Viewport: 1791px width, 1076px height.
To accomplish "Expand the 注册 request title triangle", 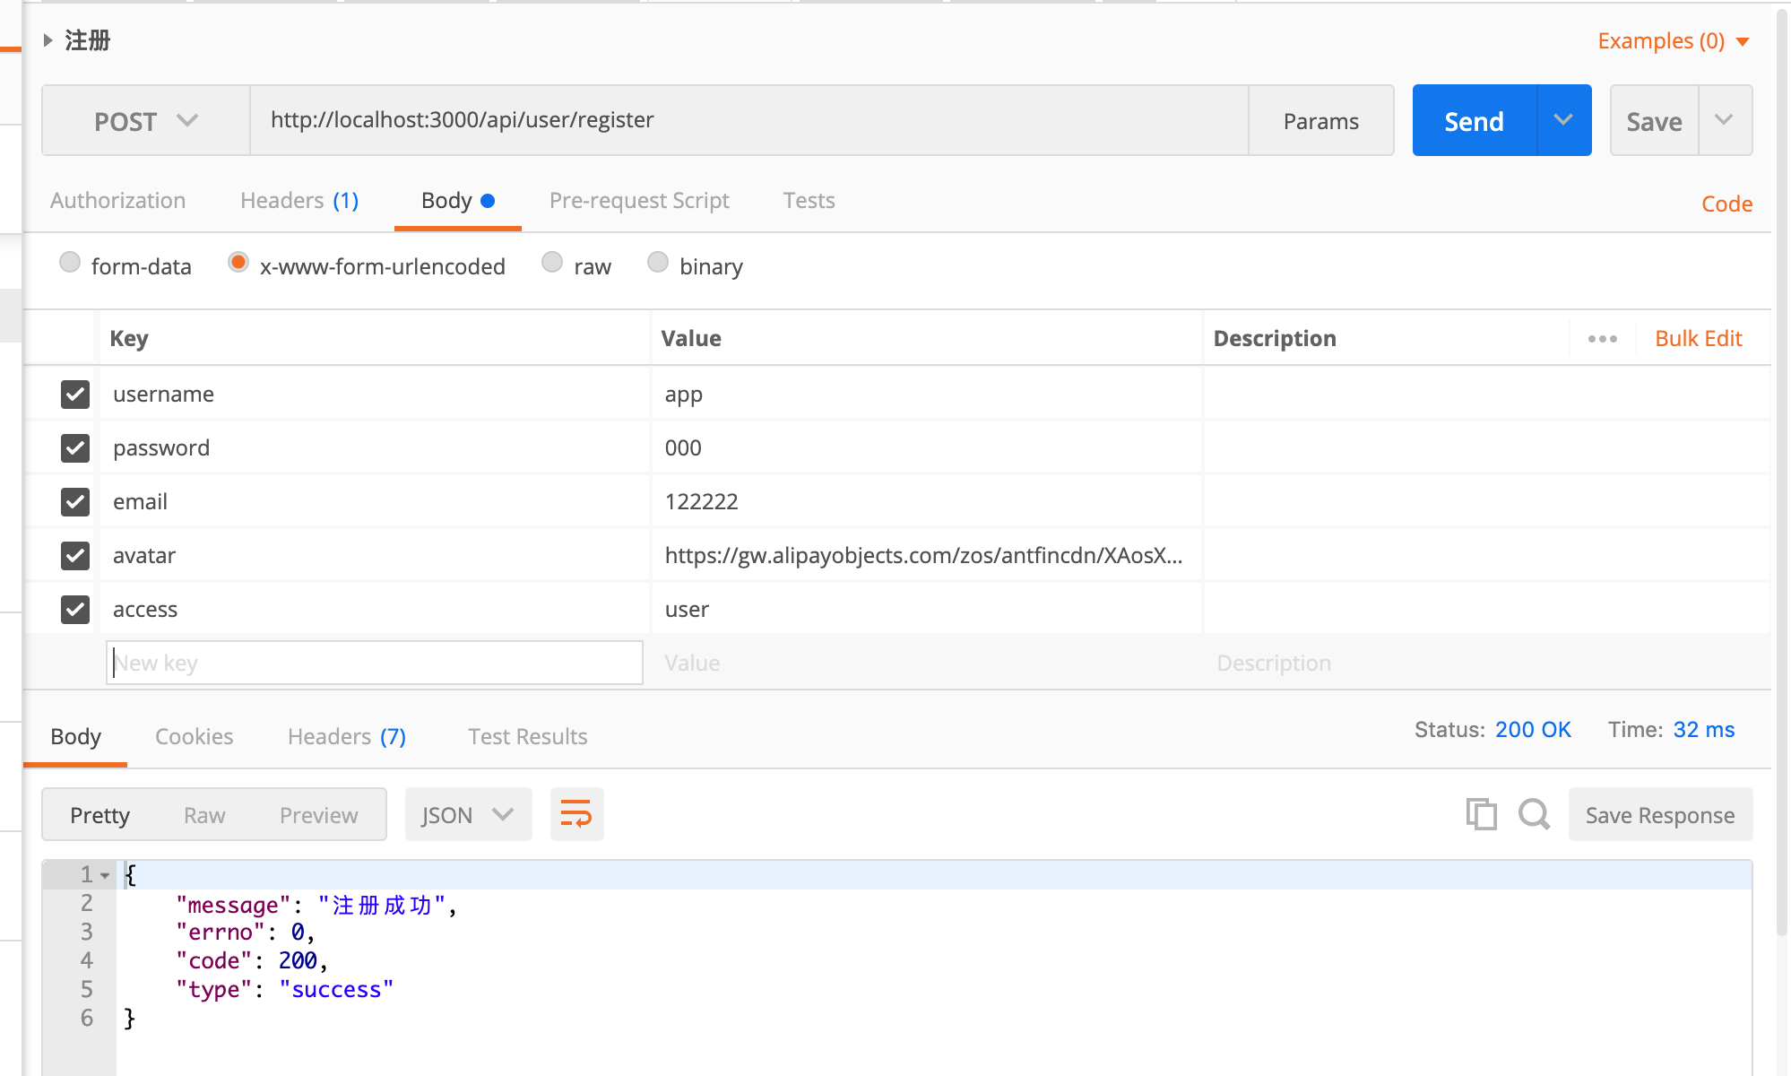I will pos(48,40).
